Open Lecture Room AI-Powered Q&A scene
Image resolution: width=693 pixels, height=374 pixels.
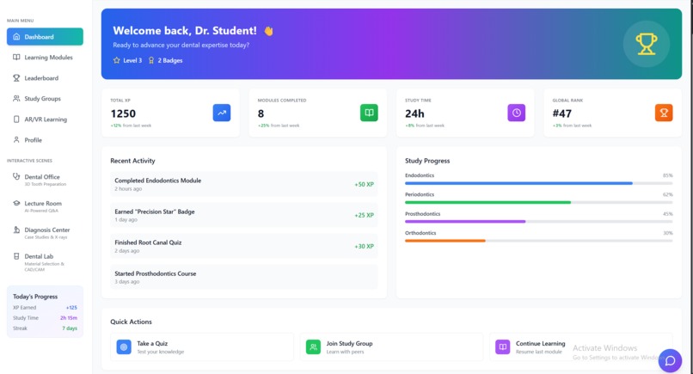point(45,206)
